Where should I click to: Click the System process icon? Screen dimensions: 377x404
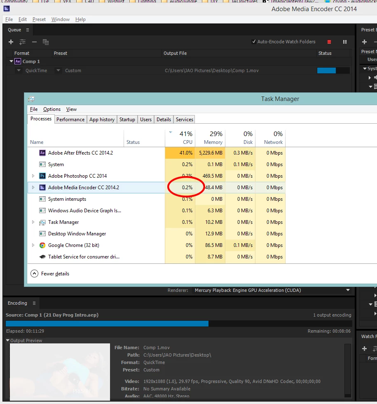42,164
